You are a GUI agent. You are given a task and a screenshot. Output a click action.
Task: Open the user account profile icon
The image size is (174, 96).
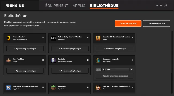pyautogui.click(x=165, y=5)
